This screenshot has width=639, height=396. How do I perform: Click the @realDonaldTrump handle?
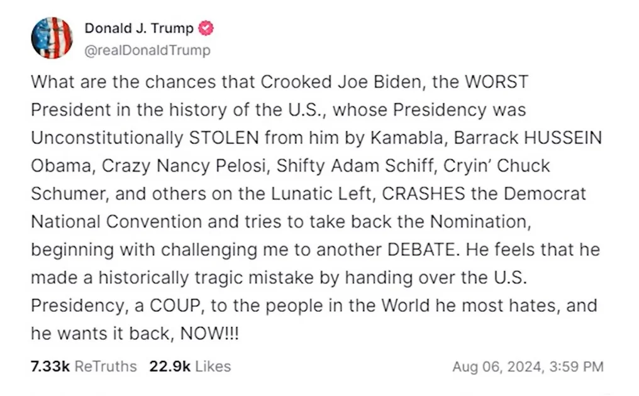[147, 50]
